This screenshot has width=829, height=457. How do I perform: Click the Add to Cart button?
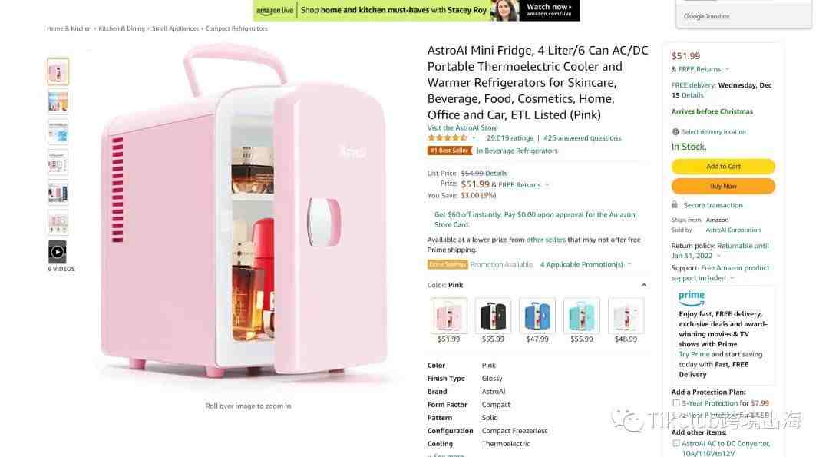(x=723, y=166)
